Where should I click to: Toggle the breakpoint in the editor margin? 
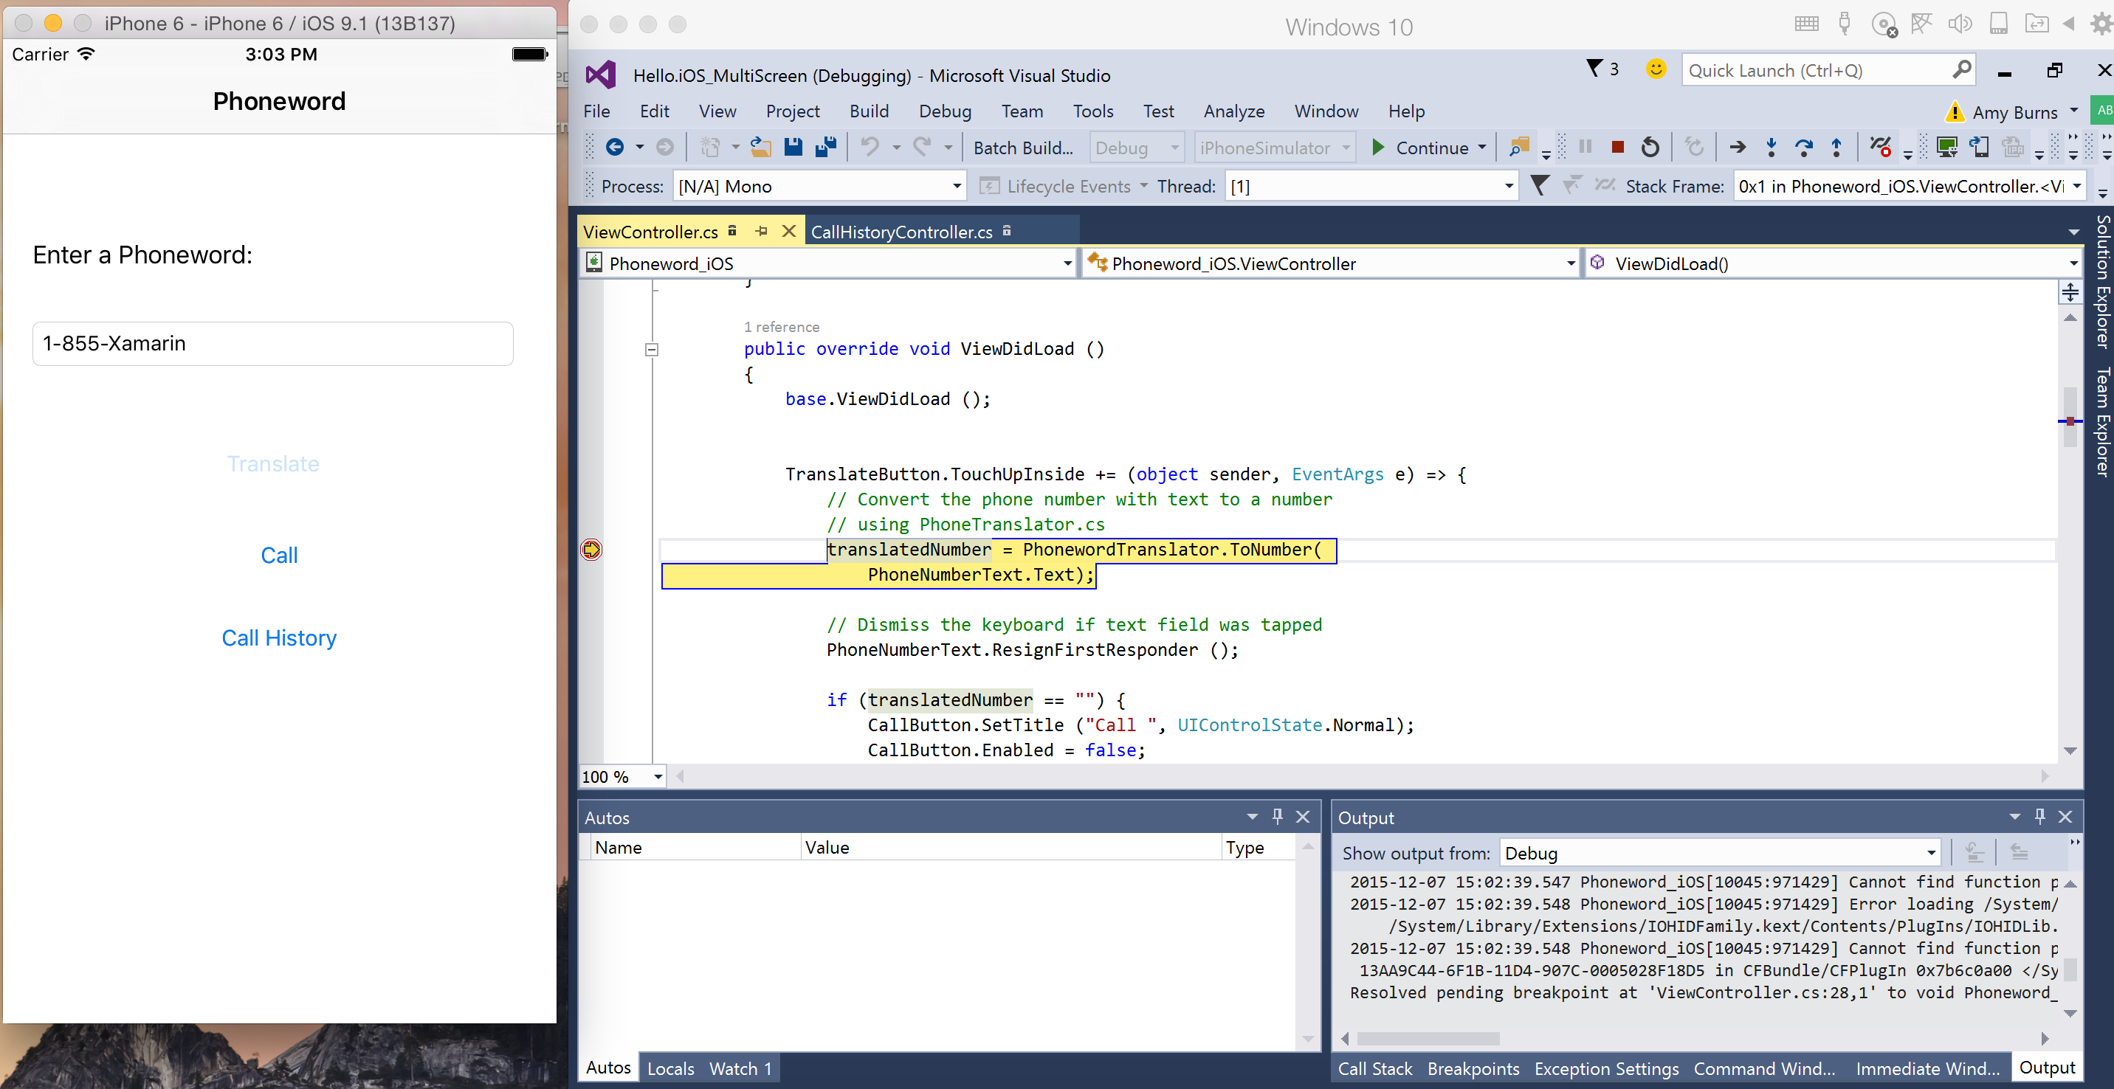coord(591,550)
